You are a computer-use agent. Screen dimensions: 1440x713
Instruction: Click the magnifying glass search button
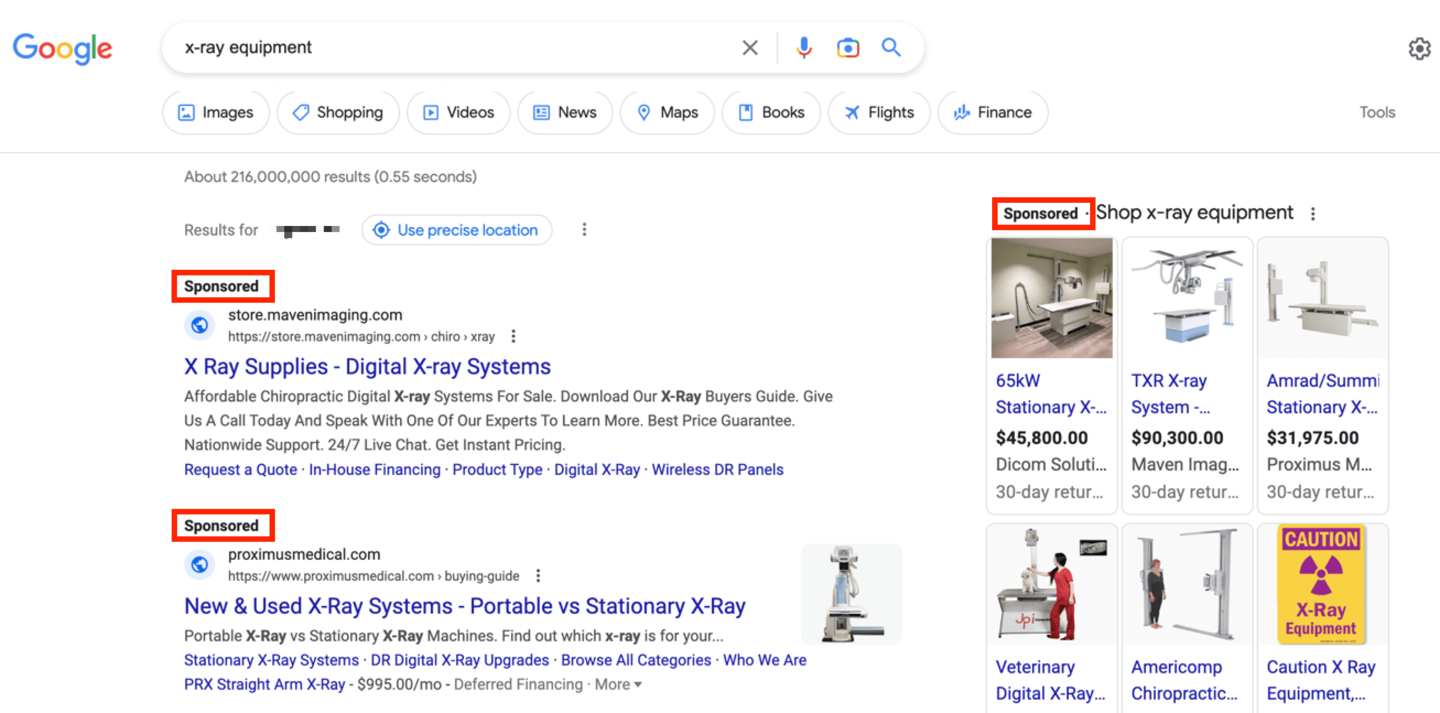(891, 48)
